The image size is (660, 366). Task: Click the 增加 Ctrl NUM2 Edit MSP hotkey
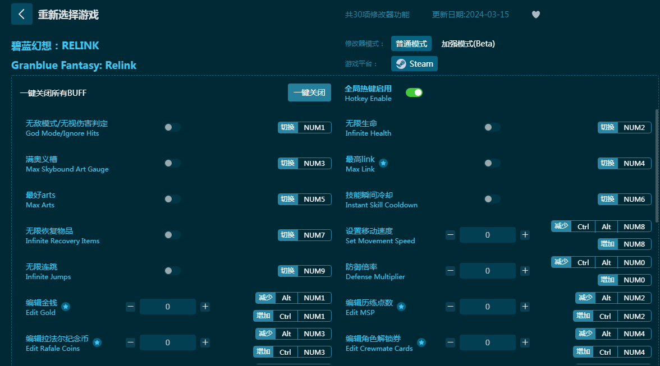pyautogui.click(x=612, y=316)
